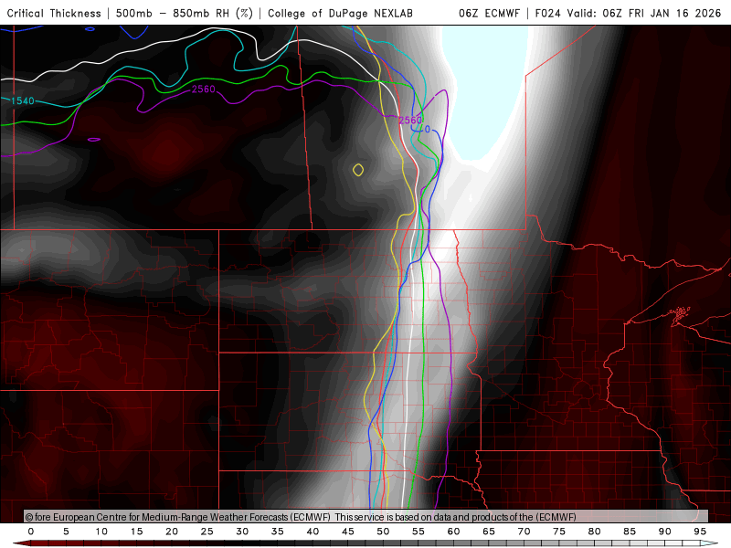Click the color scale '45' tick label
Viewport: 731px width, 548px height.
[x=348, y=532]
